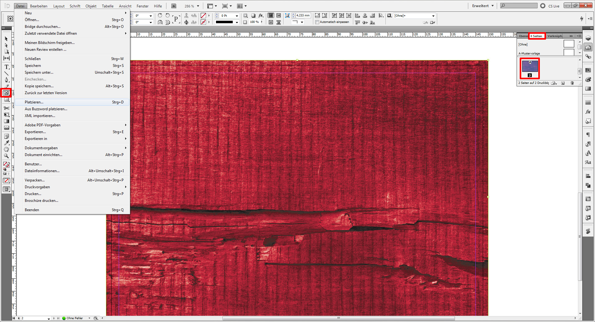
Task: Open the [Ohne]+ object style dropdown
Action: pyautogui.click(x=433, y=15)
